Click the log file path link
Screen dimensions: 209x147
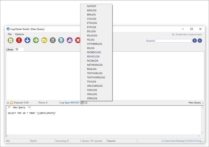[x=181, y=141]
